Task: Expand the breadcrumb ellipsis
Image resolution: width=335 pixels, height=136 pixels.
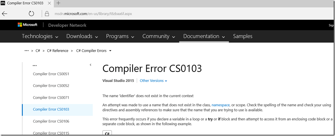Action: click(x=27, y=51)
